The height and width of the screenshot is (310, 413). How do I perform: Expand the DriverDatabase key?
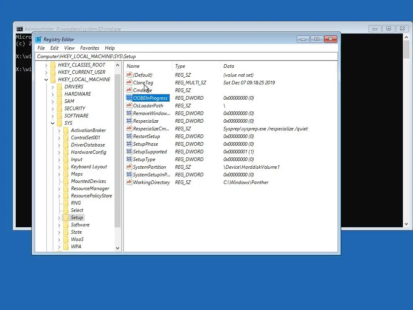click(59, 145)
